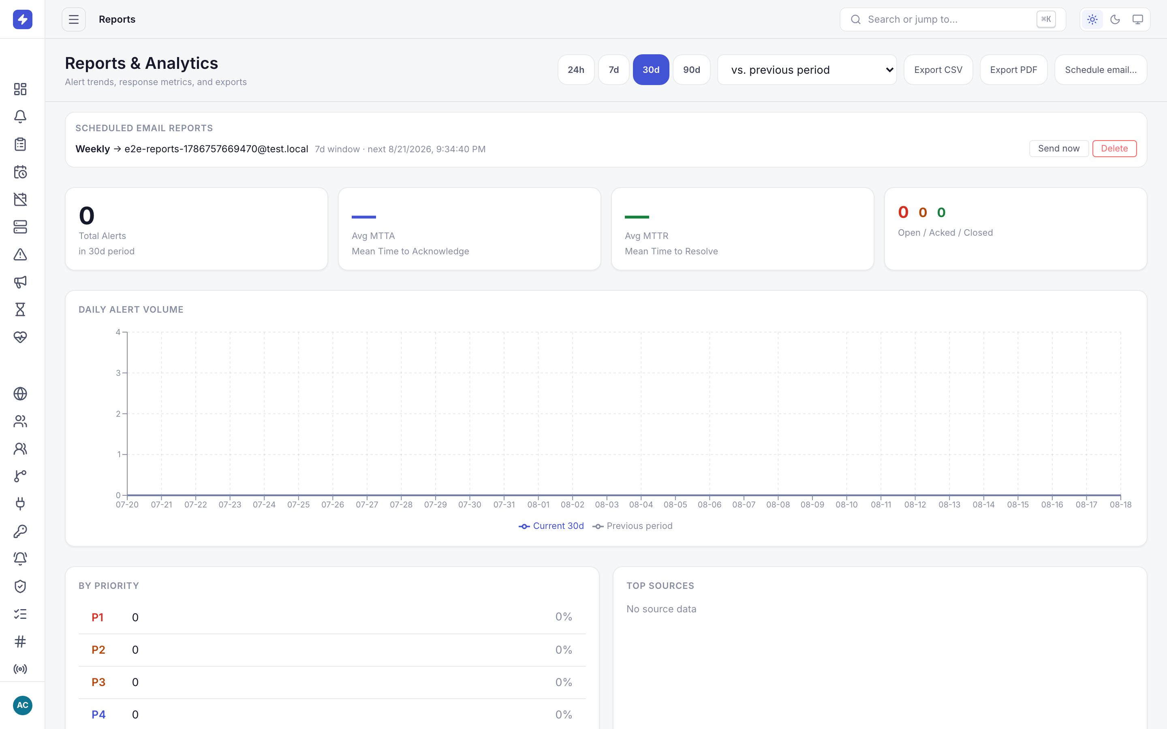Switch to system theme monitor icon
This screenshot has width=1167, height=729.
[x=1137, y=19]
